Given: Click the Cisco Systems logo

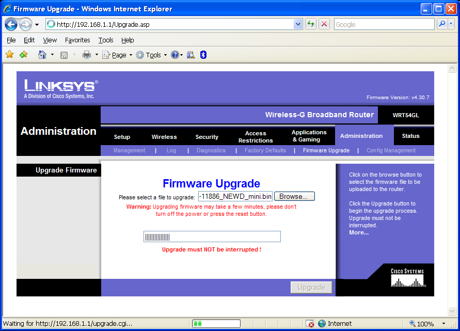Looking at the screenshot, I should (x=408, y=278).
